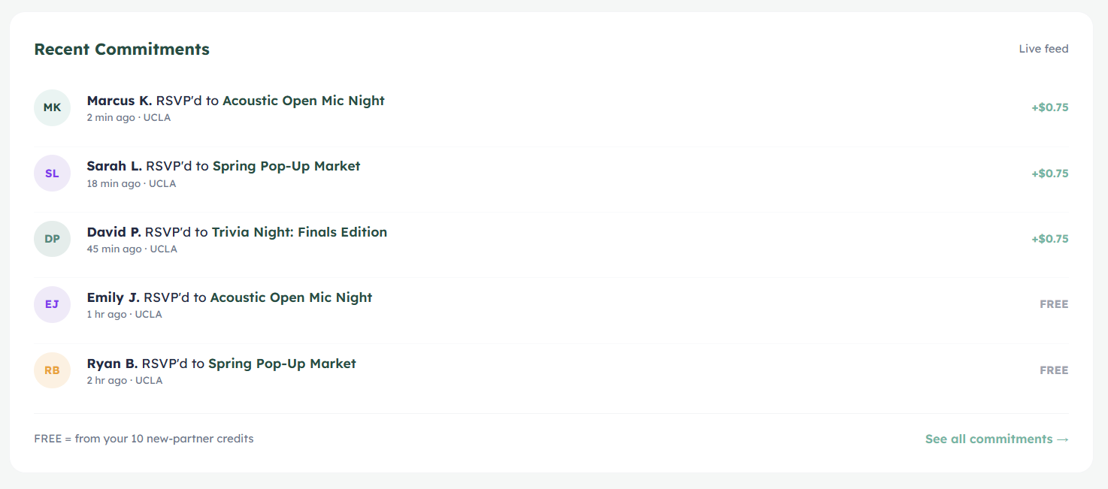Click the Recent Commitments heading
The height and width of the screenshot is (489, 1108).
tap(122, 50)
